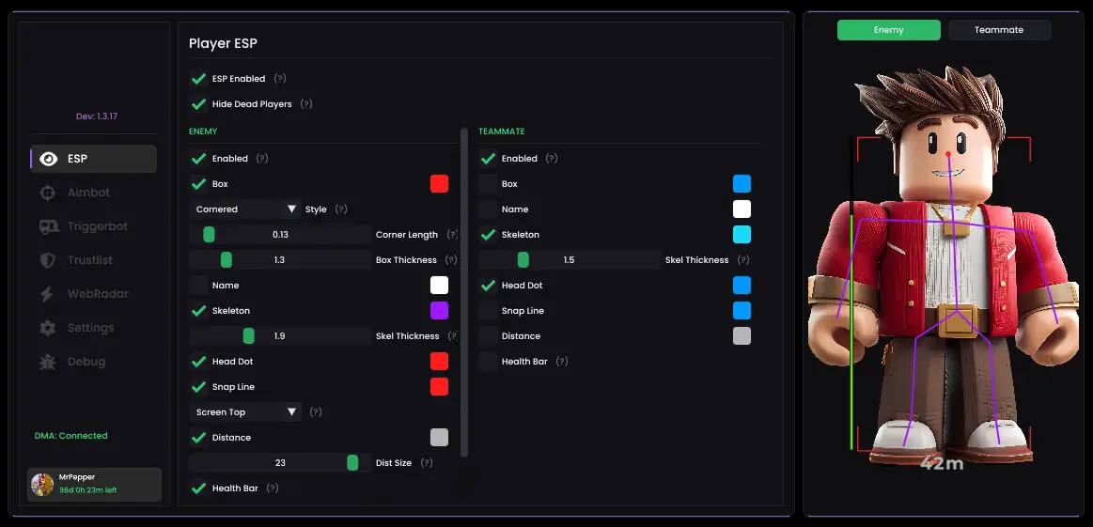Click the Teammate Skel Thickness slider
The image size is (1093, 527).
(570, 260)
